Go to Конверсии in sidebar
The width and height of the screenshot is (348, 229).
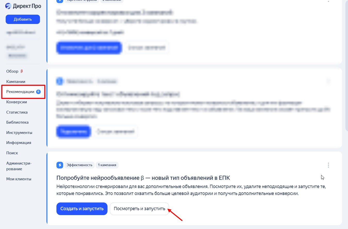click(16, 102)
